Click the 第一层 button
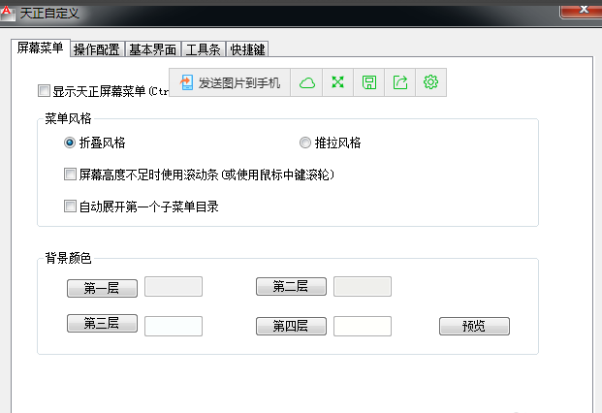Viewport: 602px width, 413px height. (x=102, y=288)
